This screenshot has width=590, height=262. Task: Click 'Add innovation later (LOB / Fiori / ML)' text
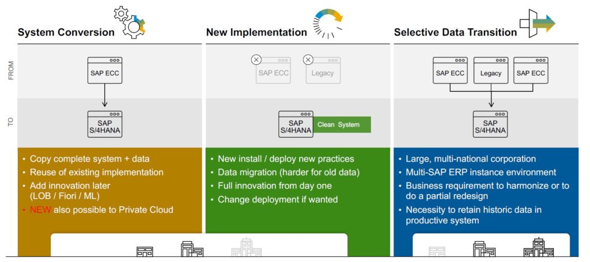tap(70, 191)
